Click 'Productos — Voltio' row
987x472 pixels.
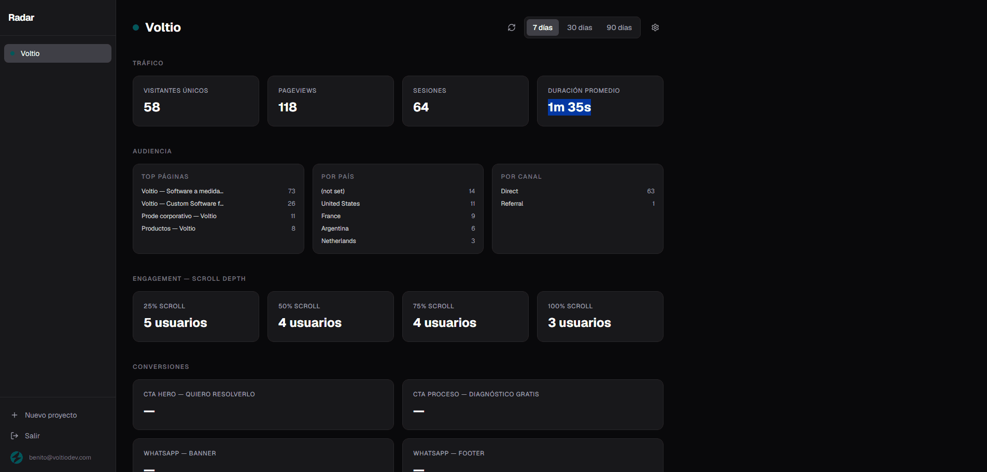pos(218,228)
